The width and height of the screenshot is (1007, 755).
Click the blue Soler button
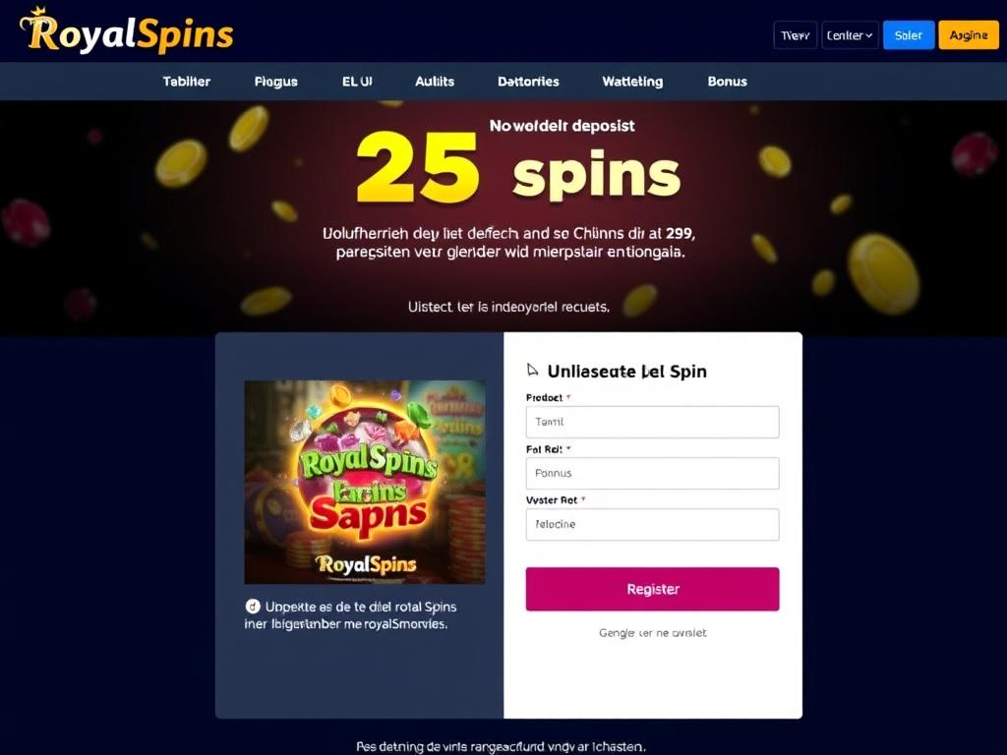tap(908, 35)
